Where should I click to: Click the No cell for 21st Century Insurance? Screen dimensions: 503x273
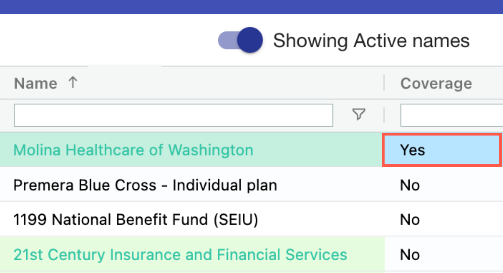click(410, 255)
